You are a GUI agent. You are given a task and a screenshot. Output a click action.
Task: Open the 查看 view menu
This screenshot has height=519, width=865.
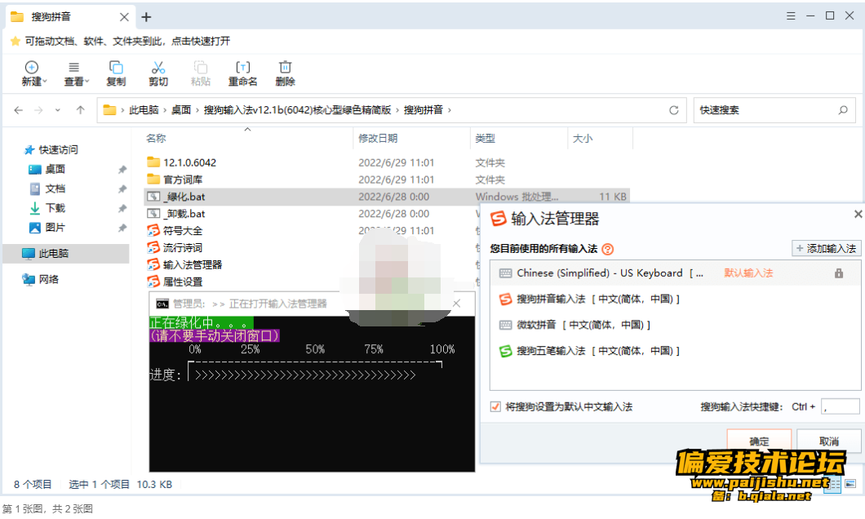click(x=76, y=73)
